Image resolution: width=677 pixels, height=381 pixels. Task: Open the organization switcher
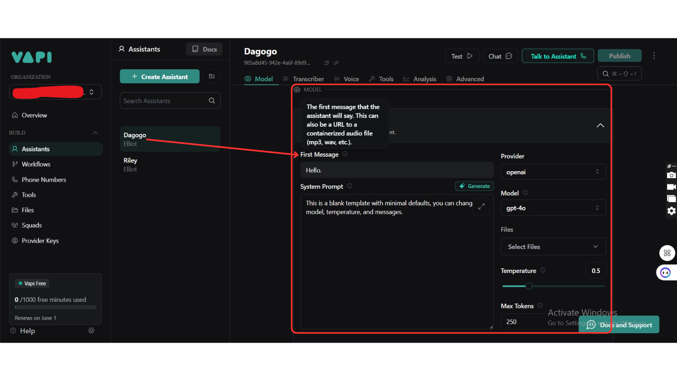(91, 92)
